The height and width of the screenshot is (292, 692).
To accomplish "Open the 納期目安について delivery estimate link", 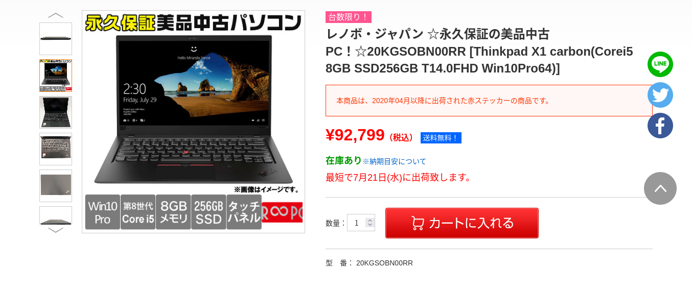I will pos(394,161).
